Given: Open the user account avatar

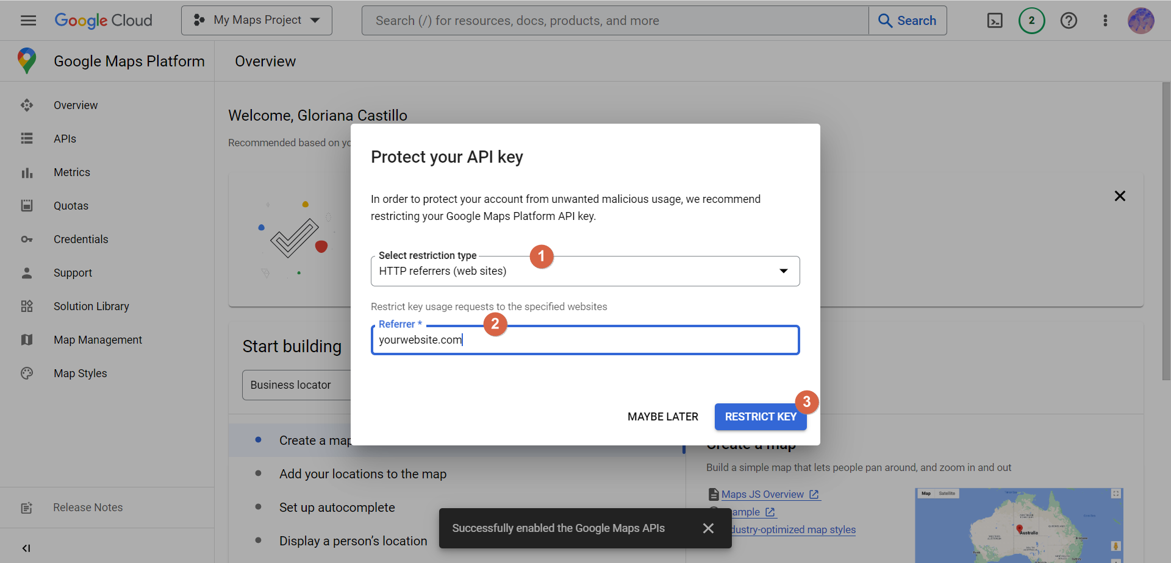Looking at the screenshot, I should (1141, 21).
